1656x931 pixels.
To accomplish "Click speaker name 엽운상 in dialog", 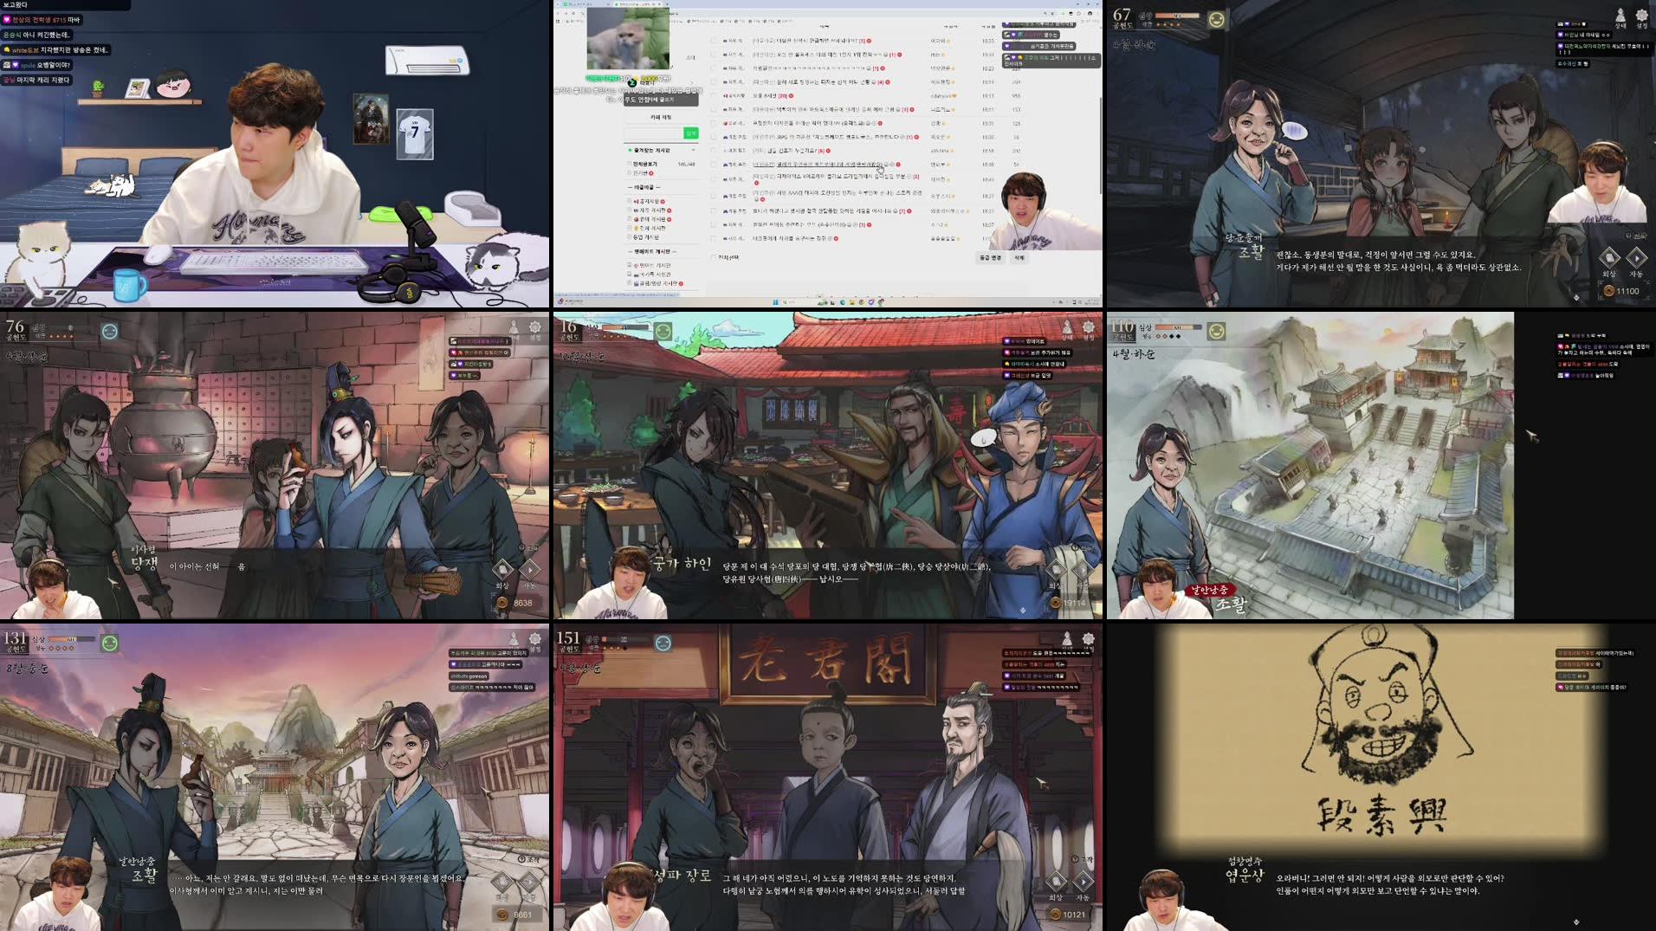I will [1244, 876].
